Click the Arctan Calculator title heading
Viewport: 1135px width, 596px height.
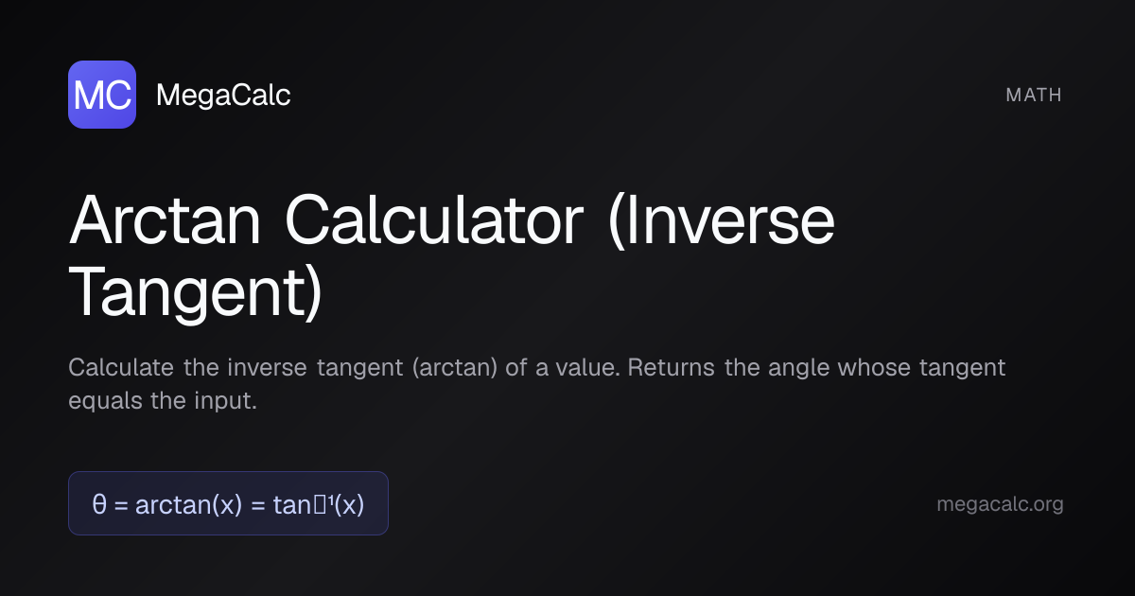[x=452, y=256]
